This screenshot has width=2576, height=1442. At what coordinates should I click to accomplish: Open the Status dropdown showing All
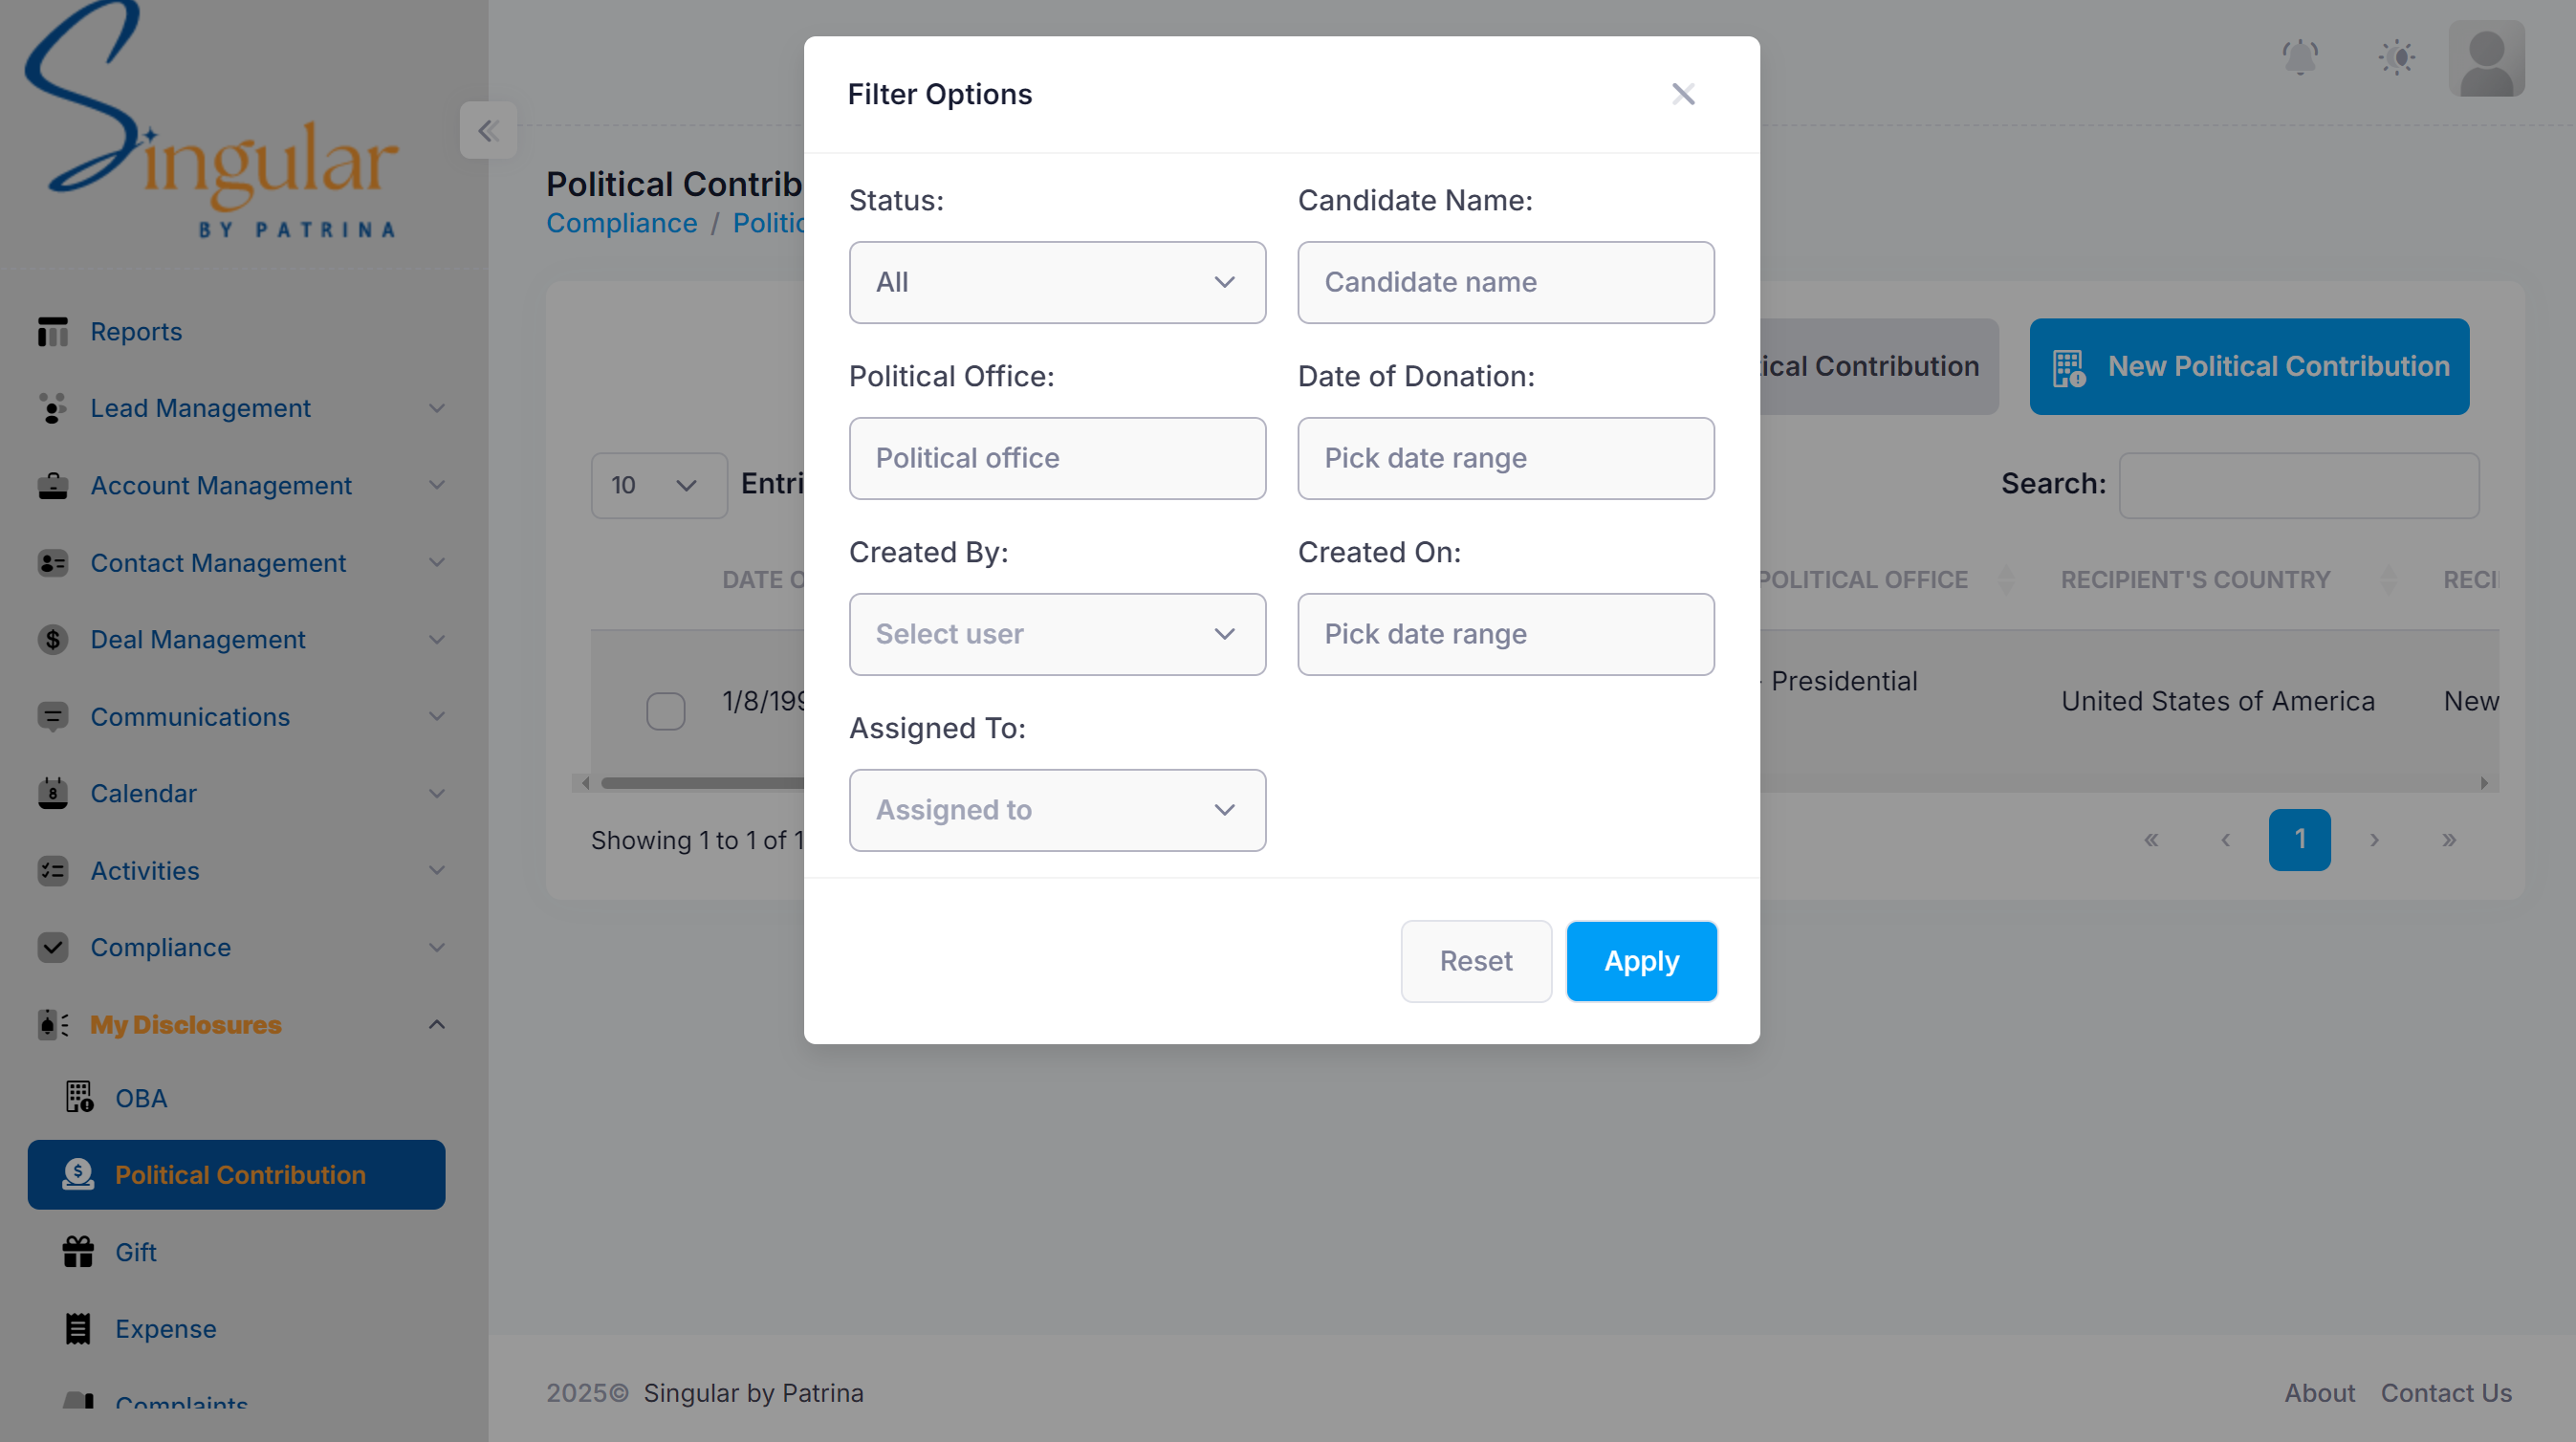(1057, 282)
